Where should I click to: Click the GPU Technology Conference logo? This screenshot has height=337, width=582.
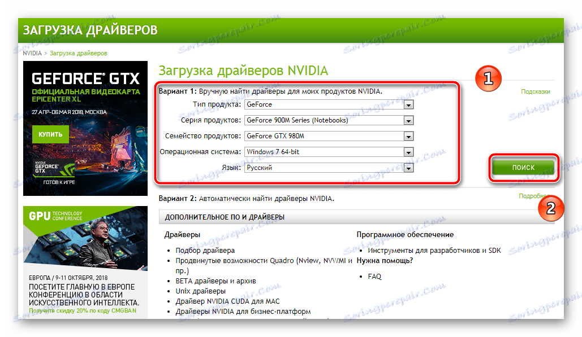pos(55,216)
